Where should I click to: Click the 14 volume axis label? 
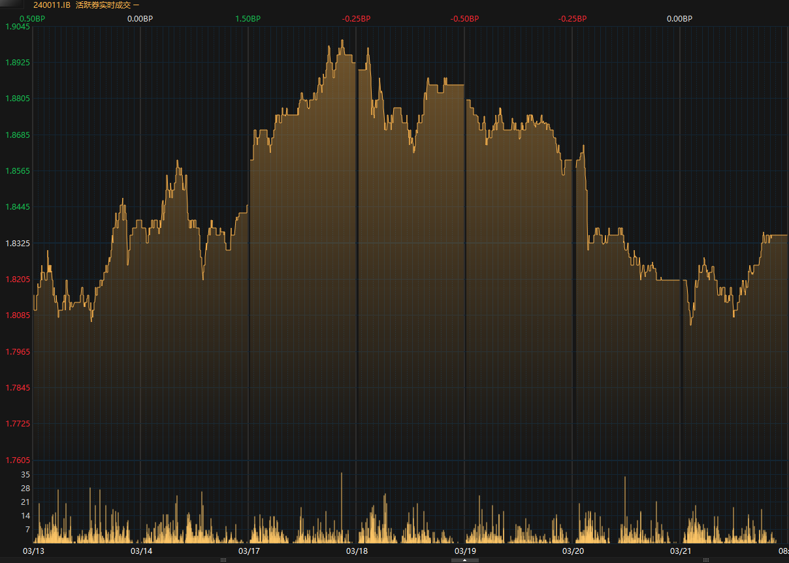25,516
